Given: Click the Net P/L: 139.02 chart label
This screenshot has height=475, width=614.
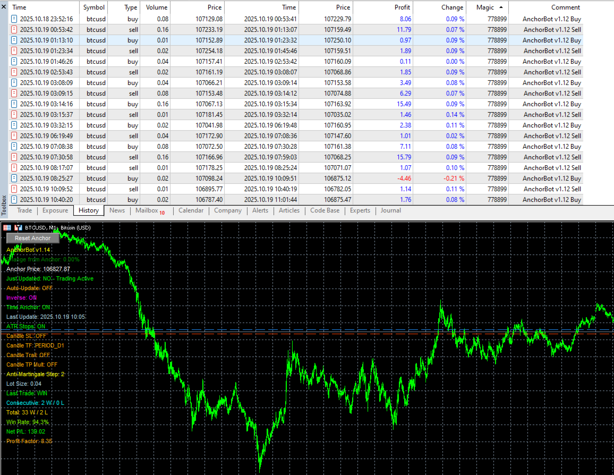Looking at the screenshot, I should tap(26, 431).
